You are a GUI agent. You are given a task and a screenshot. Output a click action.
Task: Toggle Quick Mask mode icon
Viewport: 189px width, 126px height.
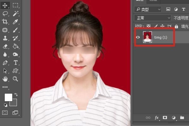[5, 112]
